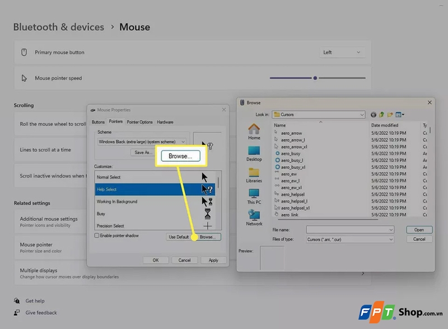
Task: Switch to the Buttons tab
Action: click(98, 122)
